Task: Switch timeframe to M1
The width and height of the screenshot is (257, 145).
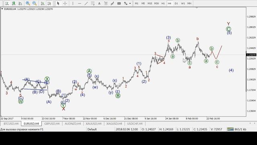Action: pos(137,3)
